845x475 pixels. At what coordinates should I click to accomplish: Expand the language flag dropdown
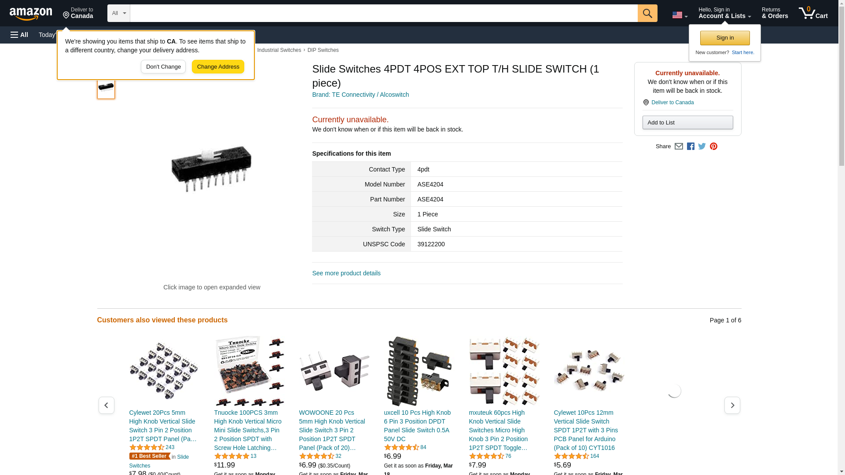680,15
